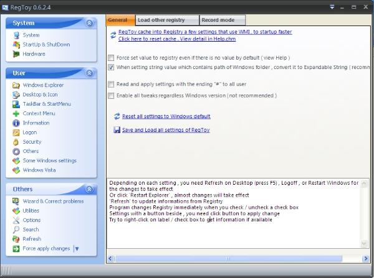Select Hardware label in System panel
374x278 pixels.
click(34, 54)
